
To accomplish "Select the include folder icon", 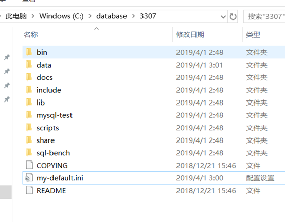I will click(x=29, y=90).
